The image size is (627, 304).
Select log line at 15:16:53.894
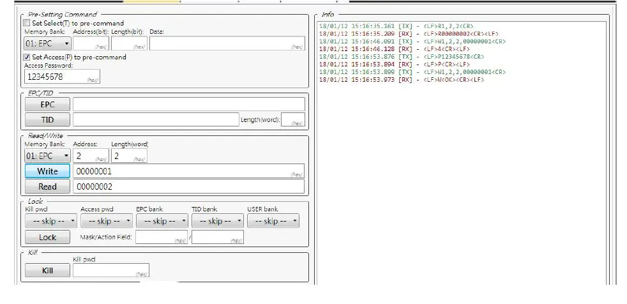pyautogui.click(x=395, y=65)
